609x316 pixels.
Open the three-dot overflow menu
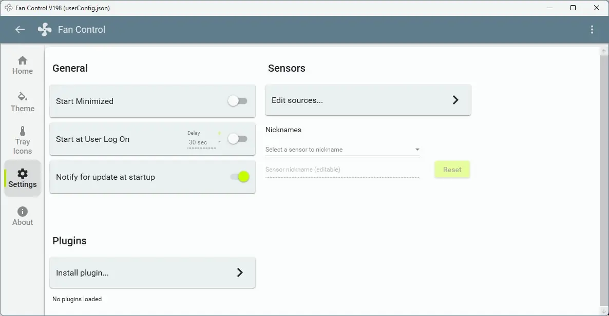[x=592, y=30]
